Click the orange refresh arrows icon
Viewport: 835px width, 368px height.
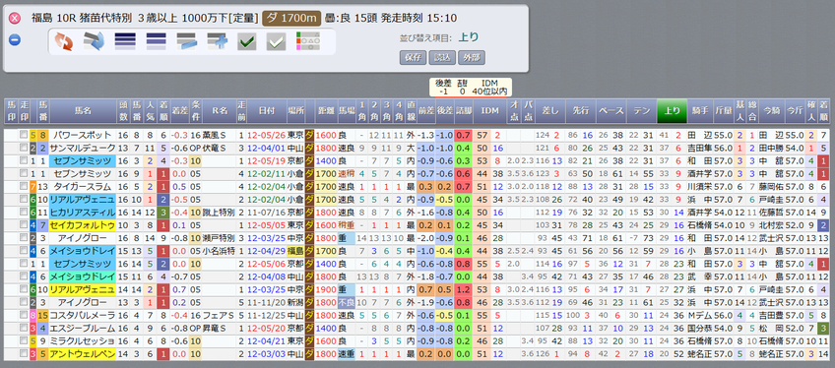point(63,41)
